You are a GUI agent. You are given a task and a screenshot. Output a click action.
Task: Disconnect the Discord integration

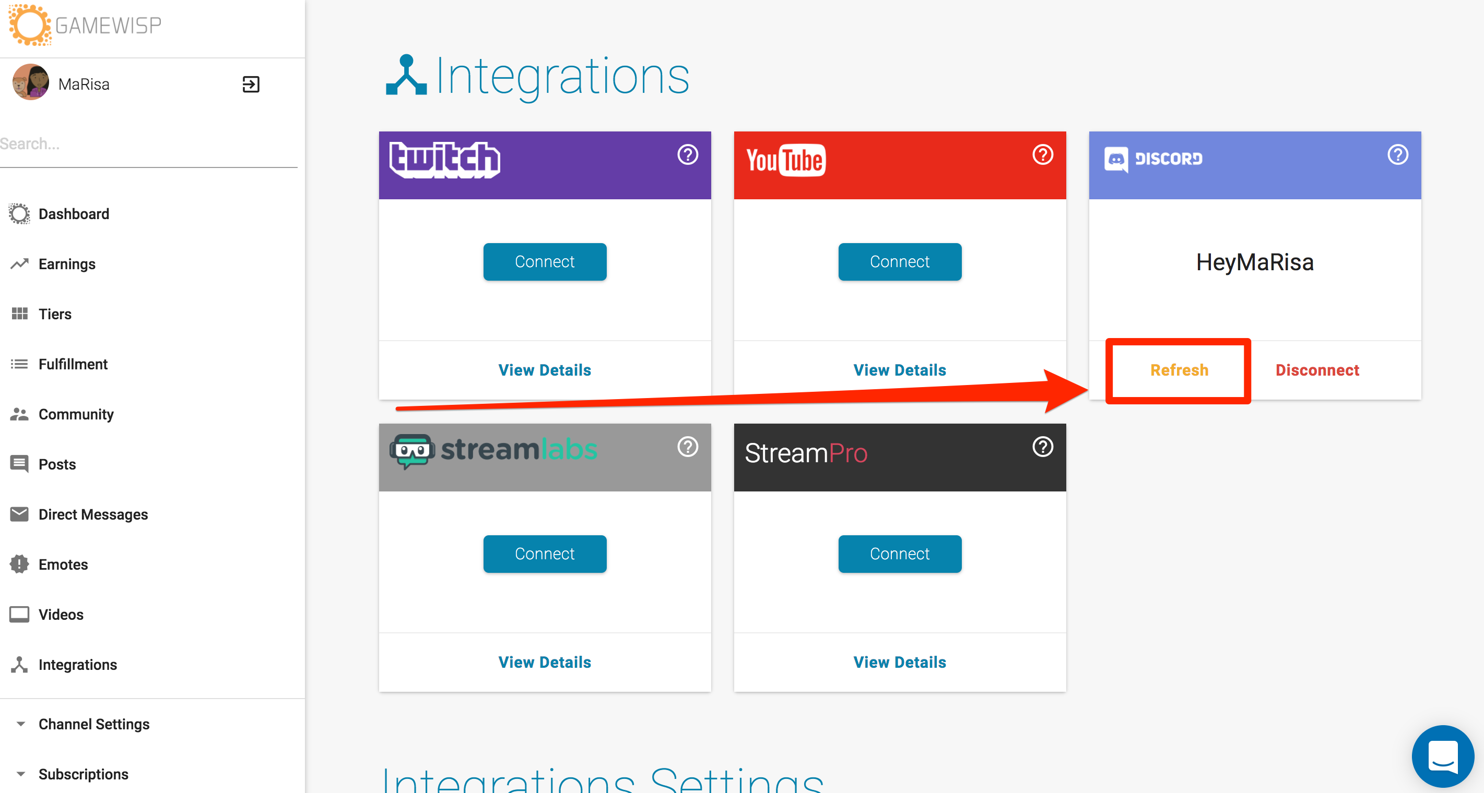click(1317, 370)
